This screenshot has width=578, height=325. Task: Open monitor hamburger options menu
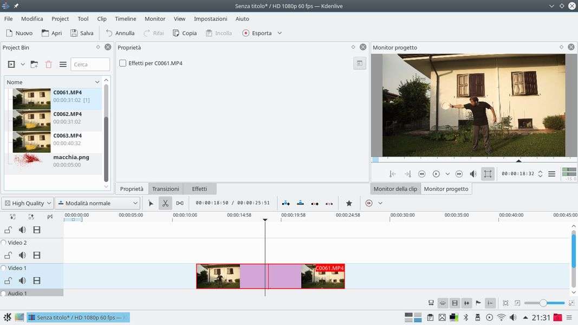point(551,174)
